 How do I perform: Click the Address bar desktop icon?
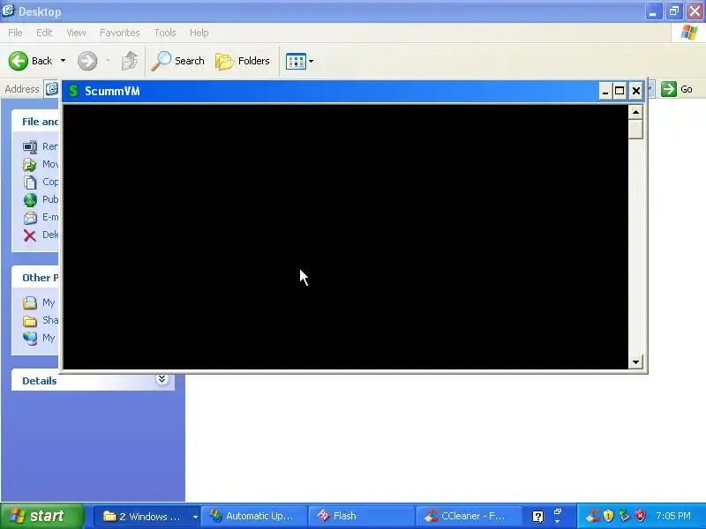52,89
